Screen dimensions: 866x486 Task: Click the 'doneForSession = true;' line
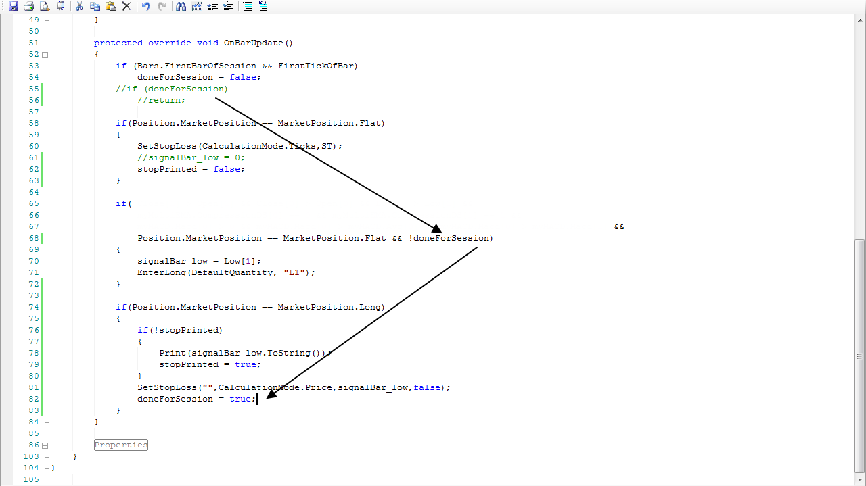coord(196,399)
